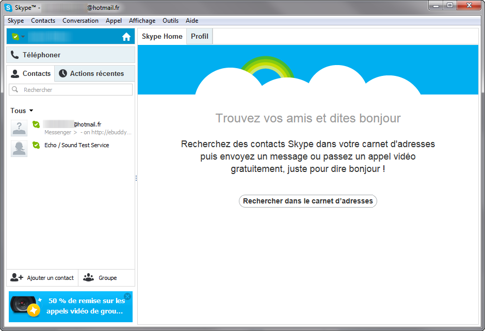Click the Echo Sound Test Service avatar

pyautogui.click(x=19, y=148)
